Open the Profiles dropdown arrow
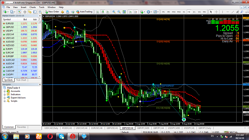Viewport: 249px width, 140px height. [x=15, y=12]
